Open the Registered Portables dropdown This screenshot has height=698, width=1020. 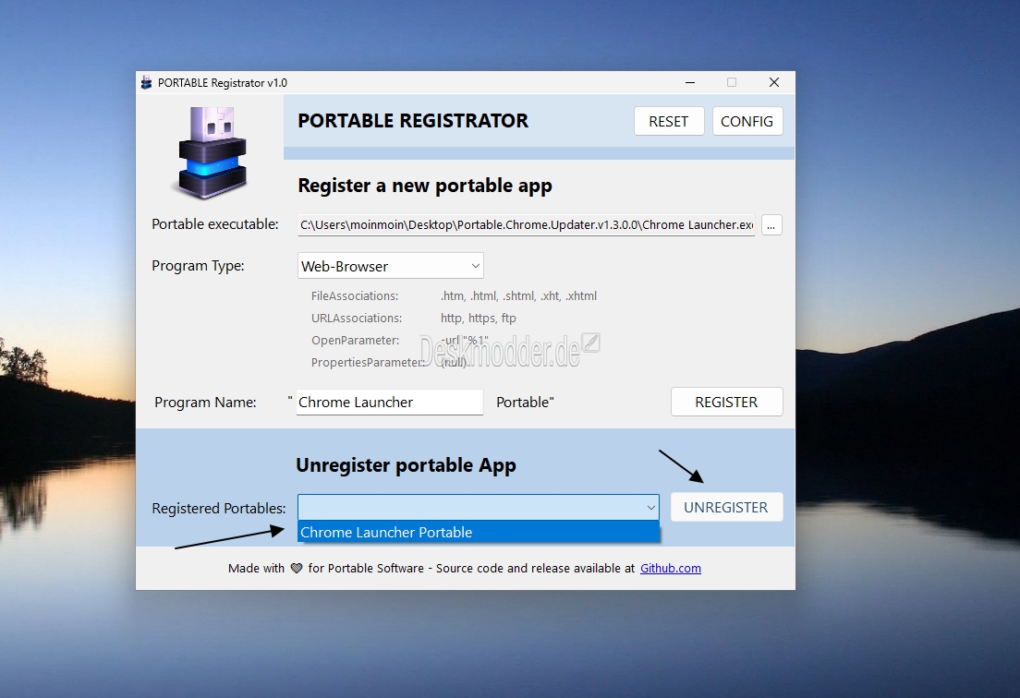pyautogui.click(x=479, y=508)
